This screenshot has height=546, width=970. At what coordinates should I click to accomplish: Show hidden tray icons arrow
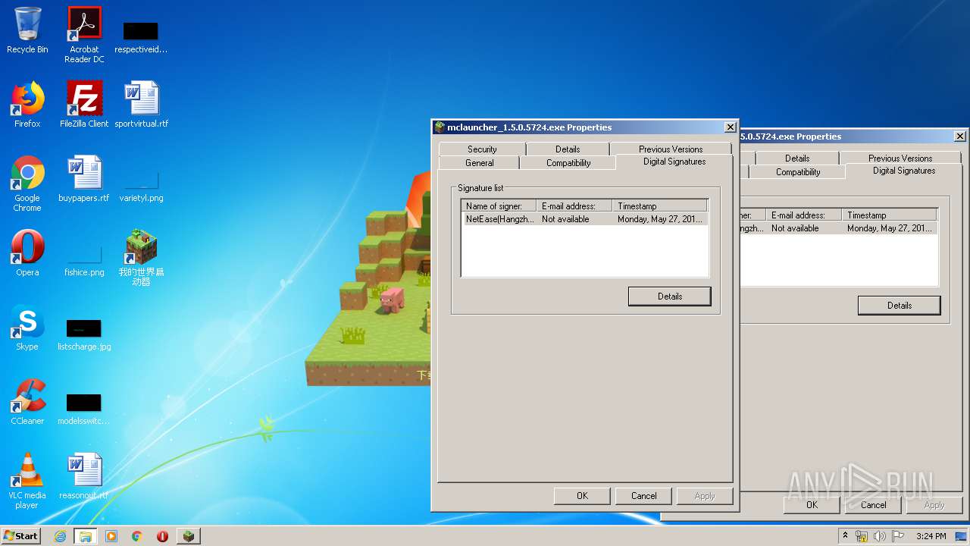pyautogui.click(x=845, y=536)
